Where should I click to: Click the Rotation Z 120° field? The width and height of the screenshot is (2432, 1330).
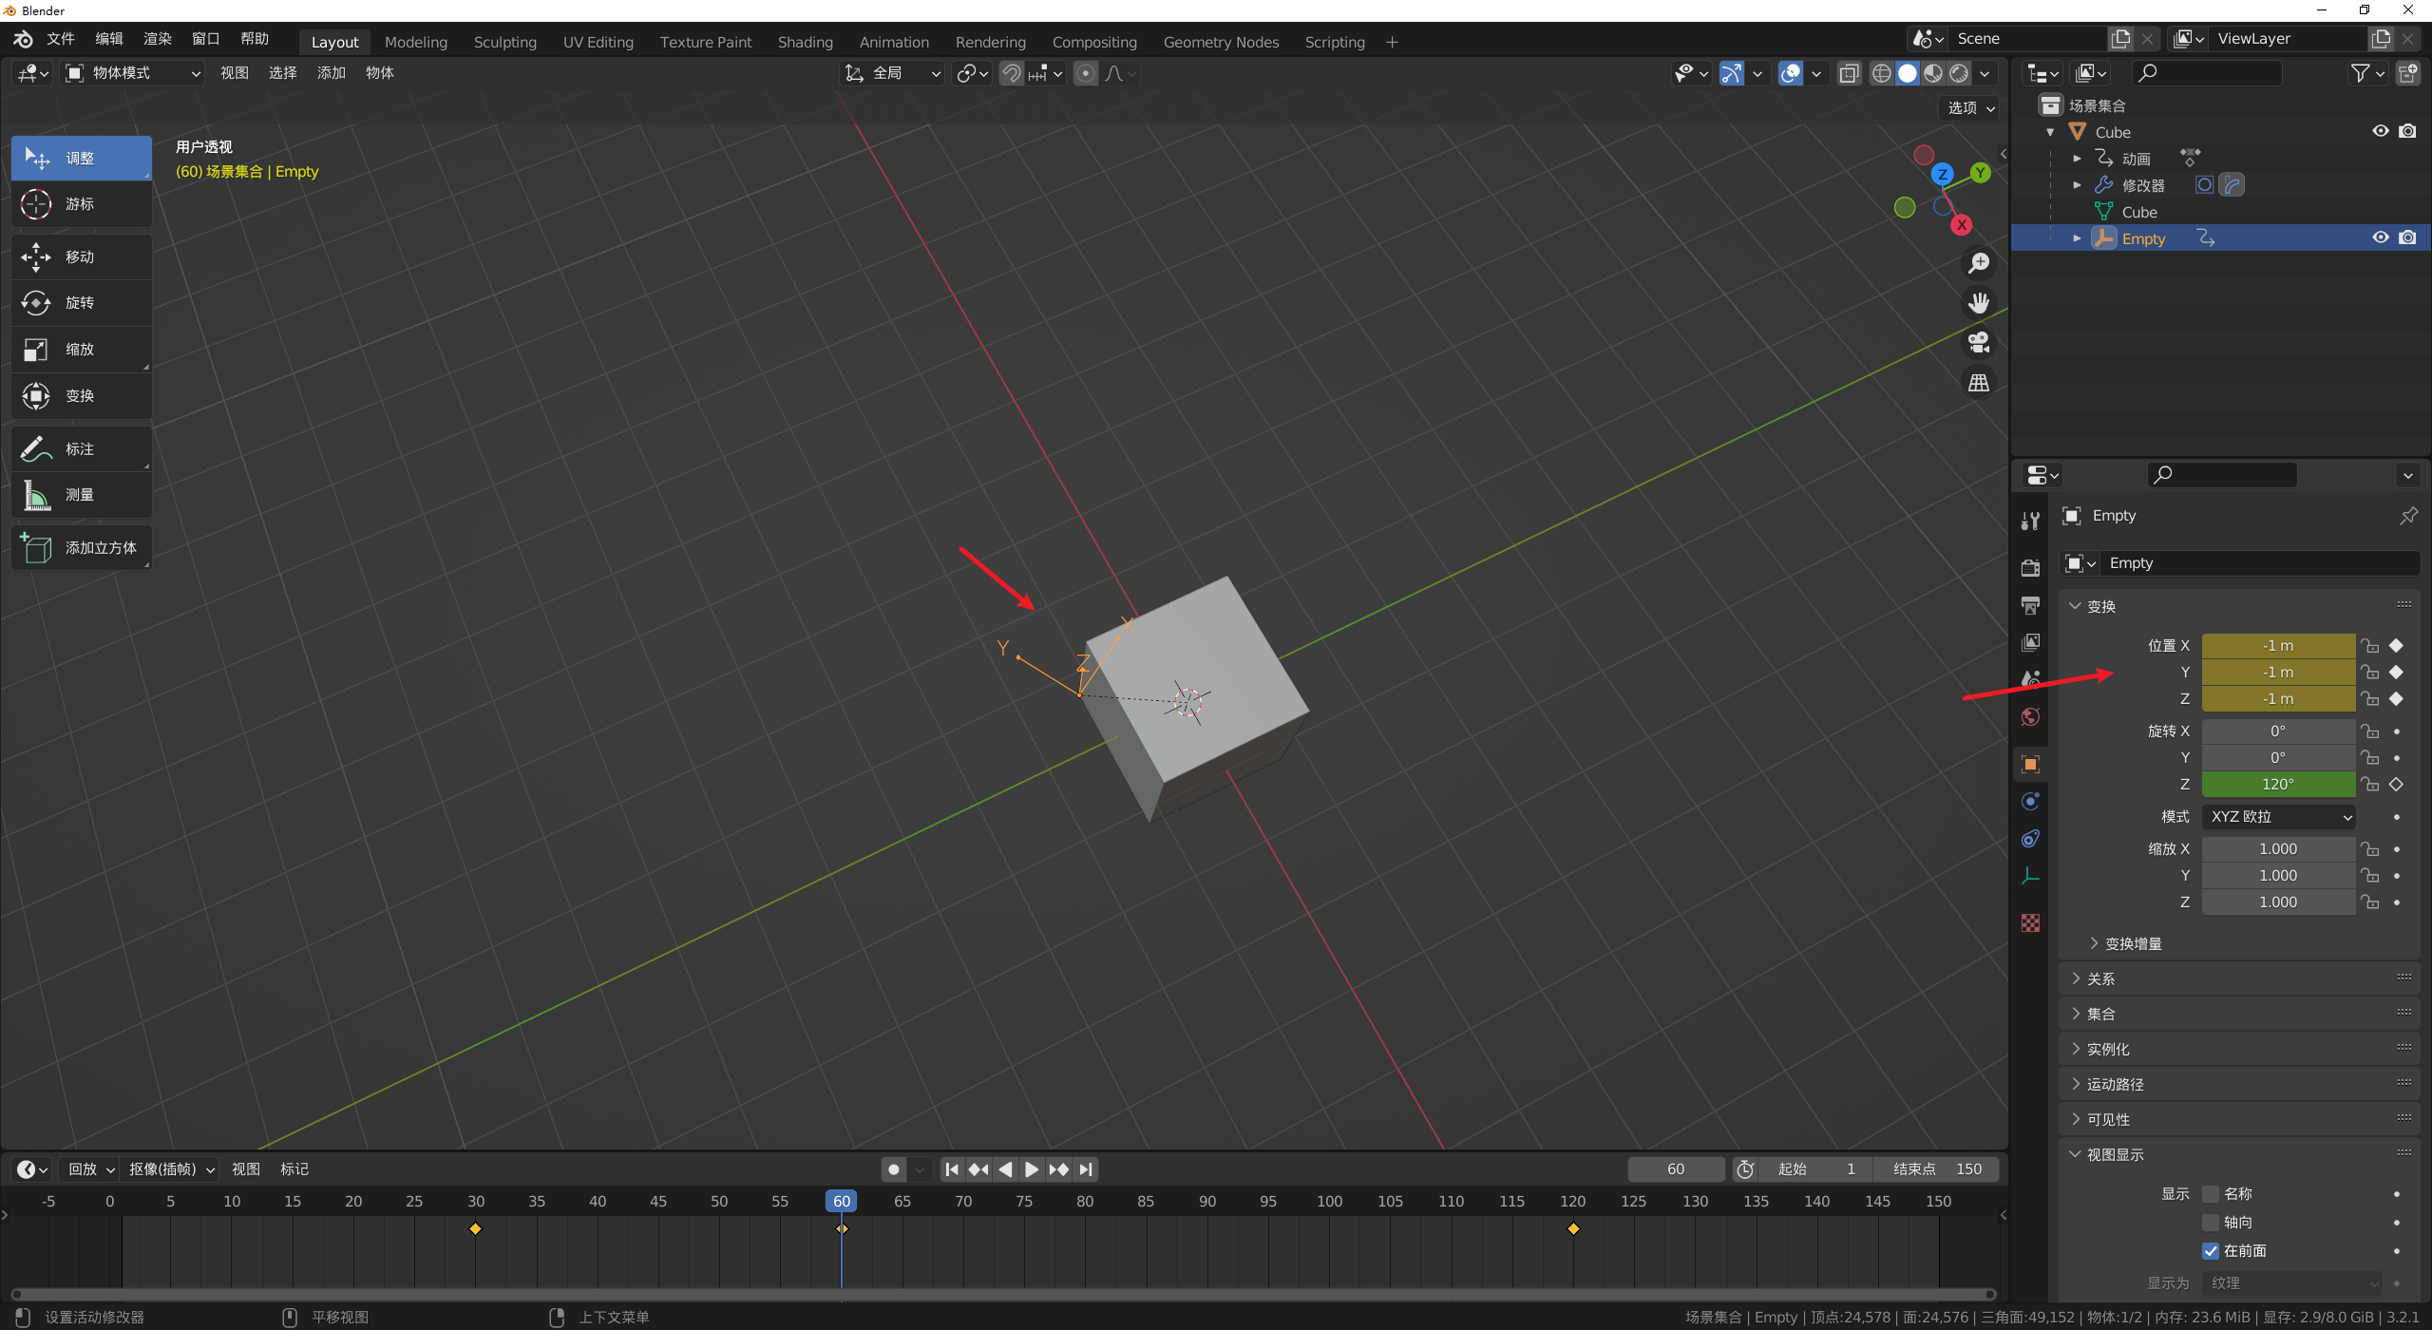coord(2277,785)
